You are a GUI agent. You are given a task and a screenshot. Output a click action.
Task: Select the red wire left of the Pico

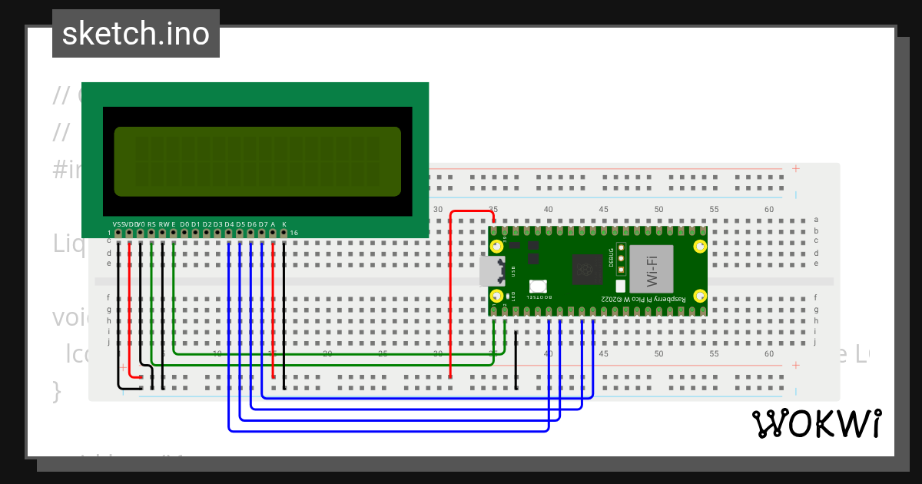point(450,307)
